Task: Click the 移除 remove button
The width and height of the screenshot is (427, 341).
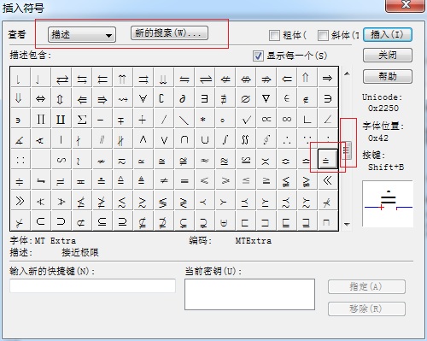Action: 366,309
